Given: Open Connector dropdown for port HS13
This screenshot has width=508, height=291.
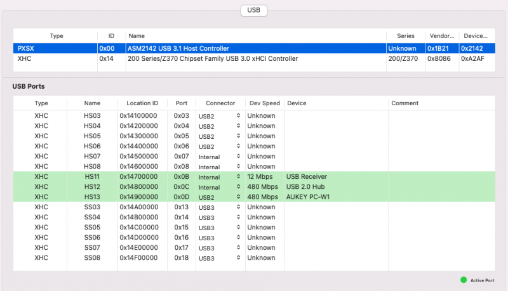Looking at the screenshot, I should tap(220, 197).
